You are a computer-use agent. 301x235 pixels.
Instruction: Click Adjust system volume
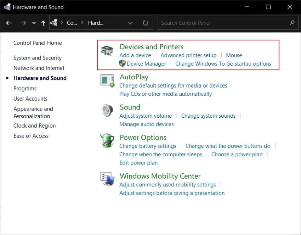146,116
